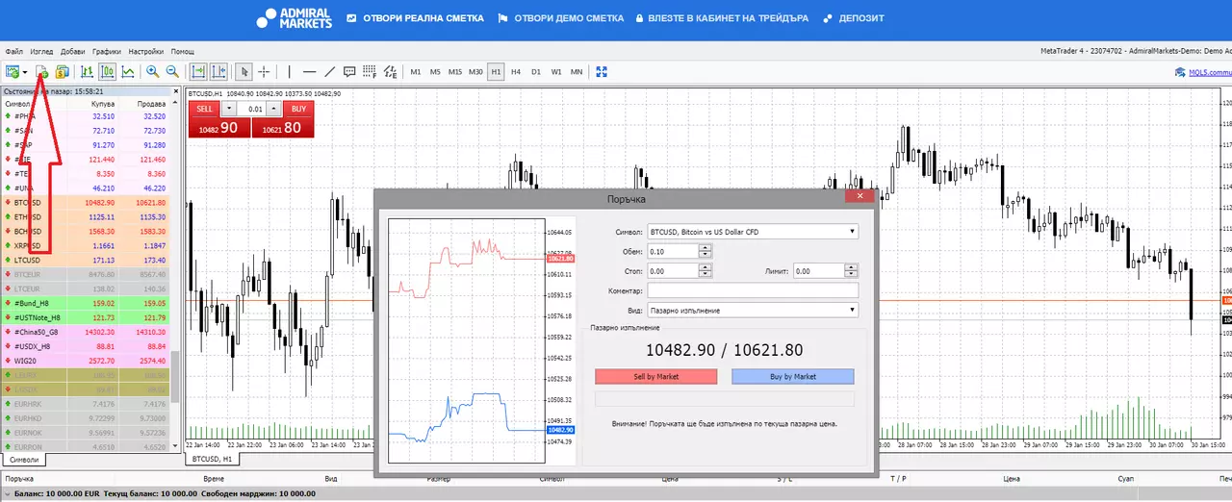Toggle chart auto scroll
This screenshot has width=1232, height=502.
click(x=198, y=71)
